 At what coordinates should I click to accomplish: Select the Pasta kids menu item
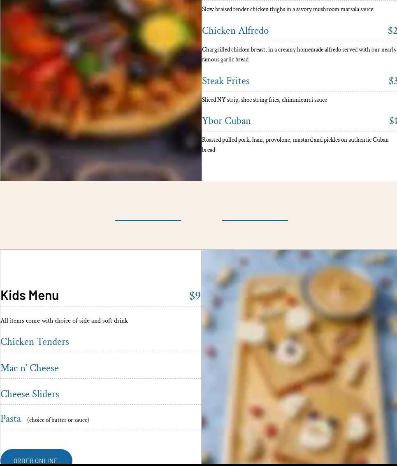pyautogui.click(x=11, y=419)
